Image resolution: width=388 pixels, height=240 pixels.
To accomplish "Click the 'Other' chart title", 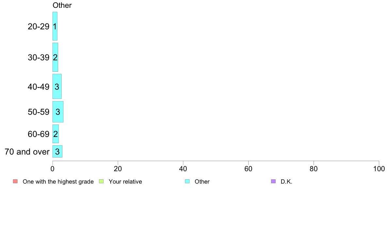I will tap(62, 5).
